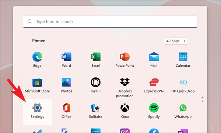Click the 'Pinned' section heading
Image resolution: width=221 pixels, height=133 pixels.
pos(39,41)
